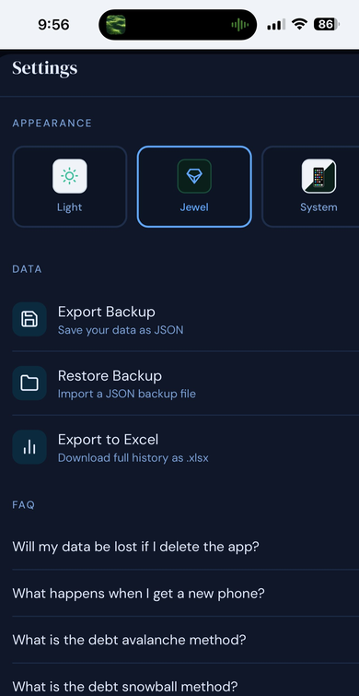Tap the FAQ section header

(x=24, y=504)
